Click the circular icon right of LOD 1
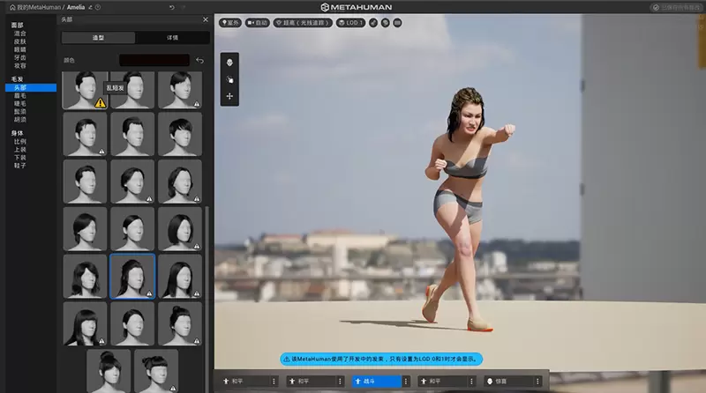This screenshot has width=706, height=393. (373, 22)
